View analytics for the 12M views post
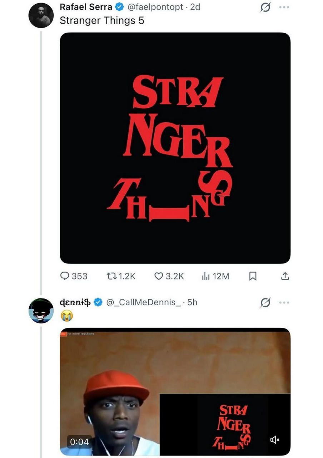 point(206,276)
